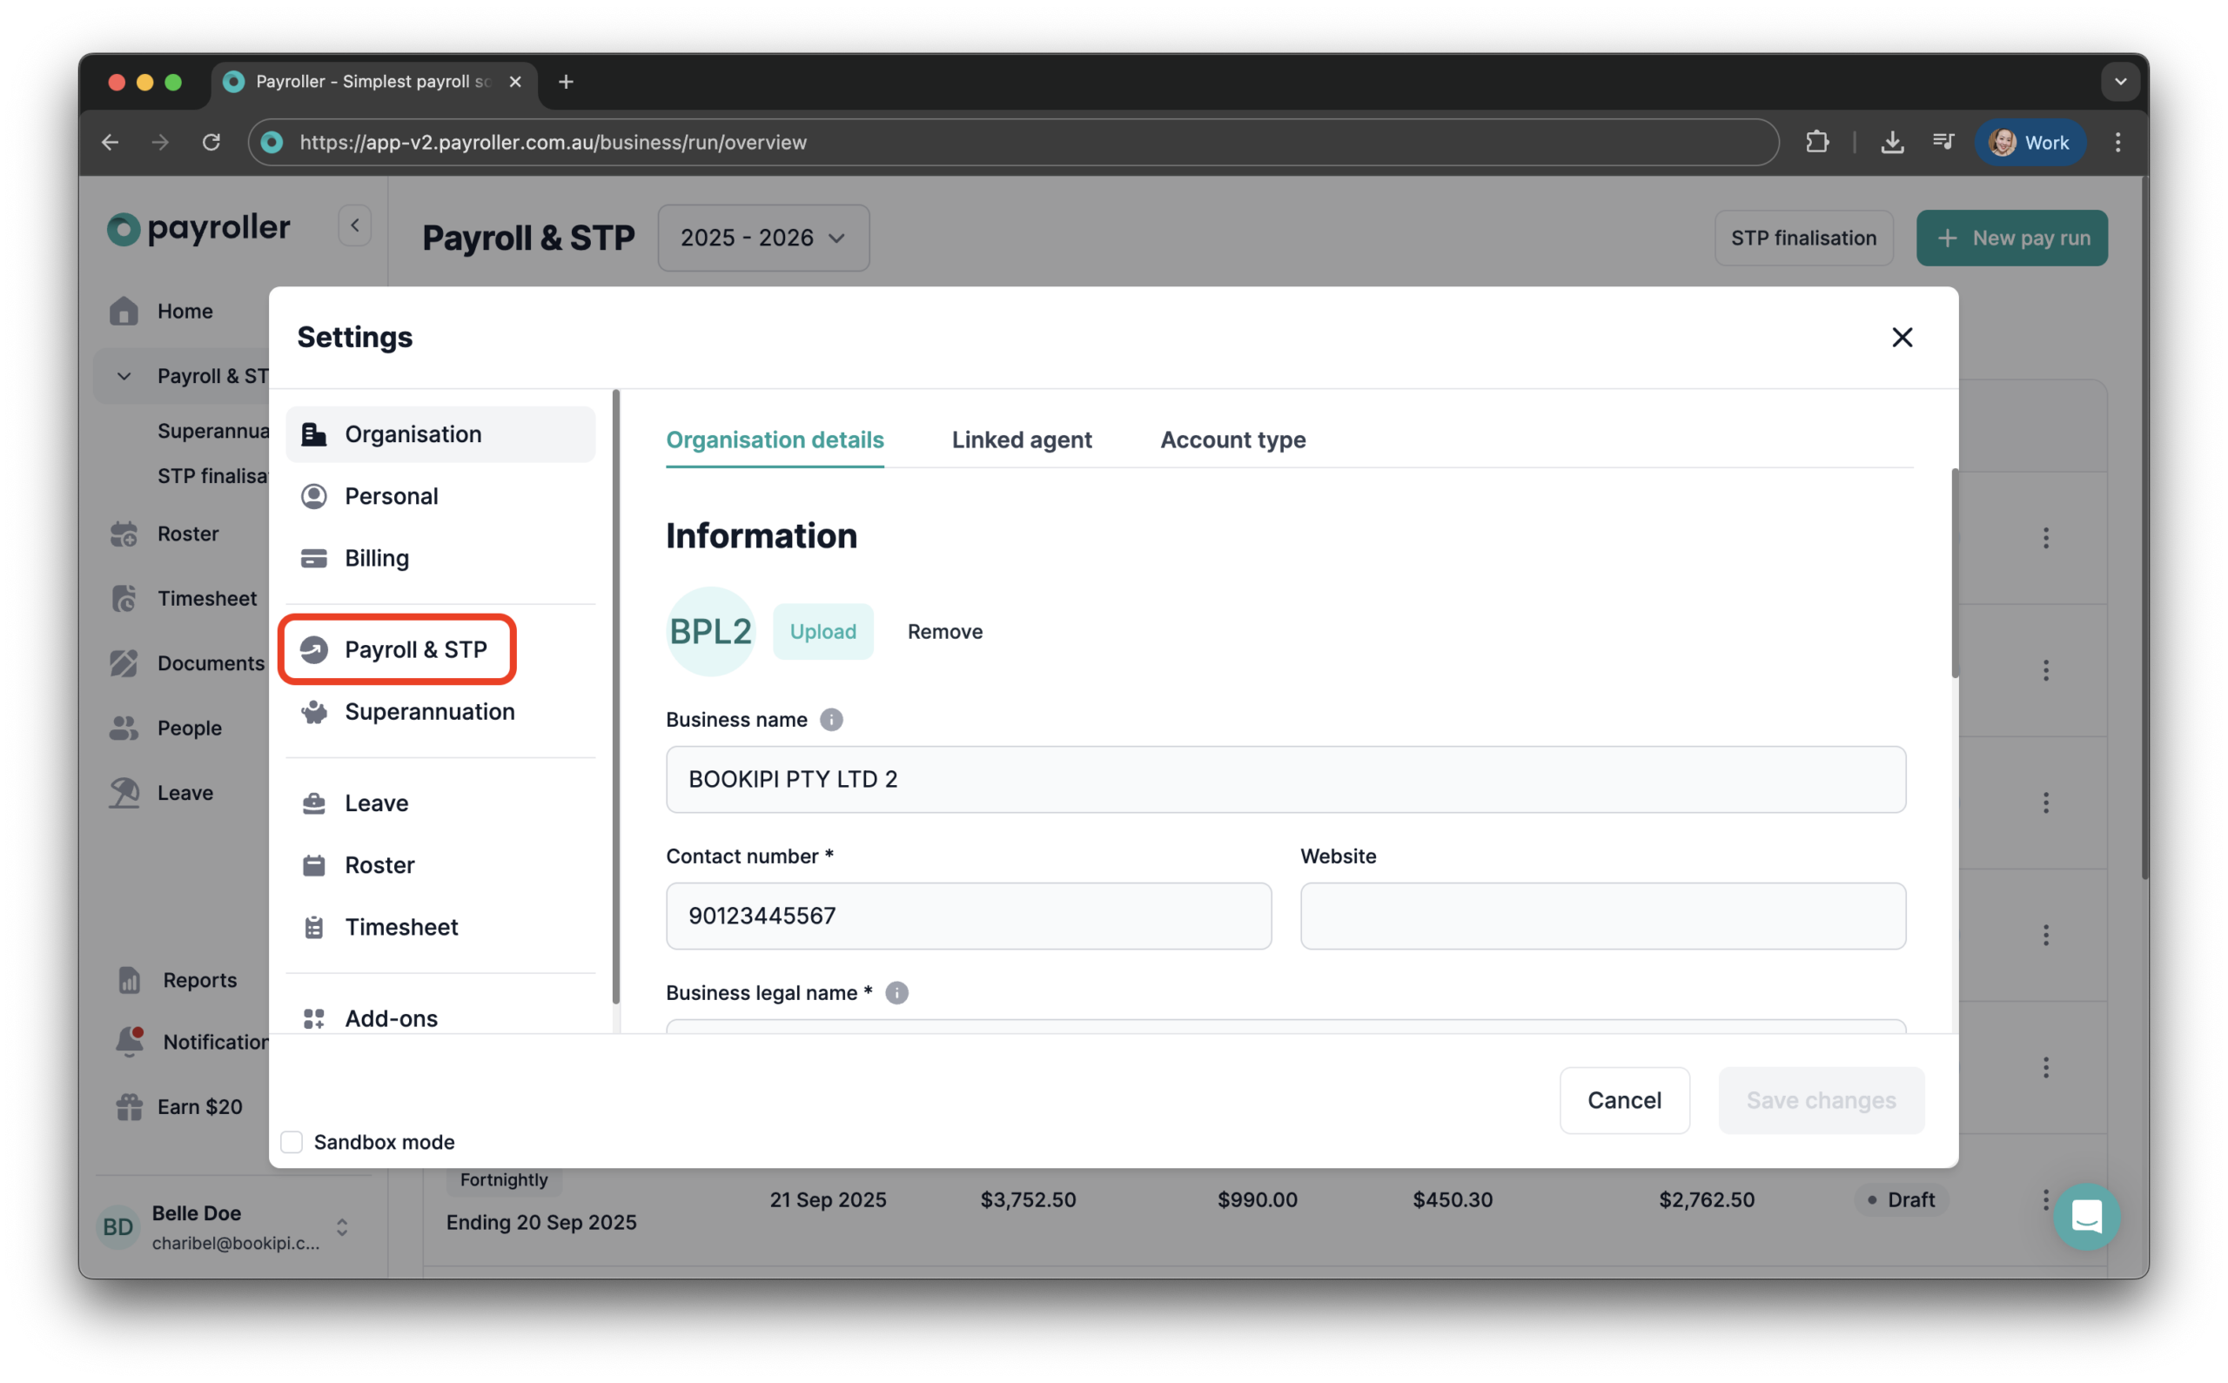Open STP finalisation sidebar sub-item

point(213,477)
